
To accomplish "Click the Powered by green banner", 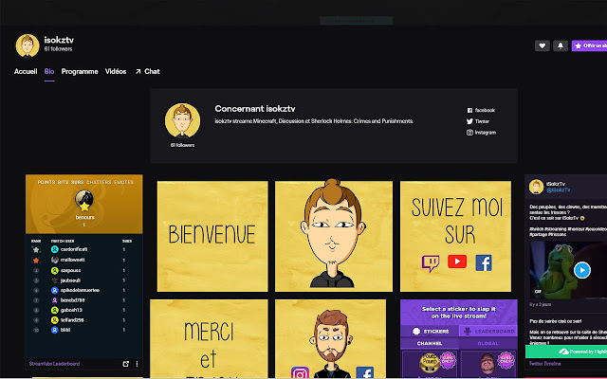I will [566, 352].
